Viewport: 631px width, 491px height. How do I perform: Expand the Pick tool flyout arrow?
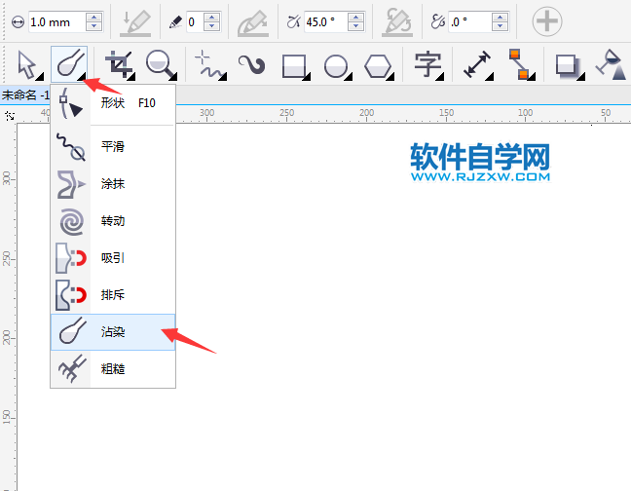coord(39,76)
